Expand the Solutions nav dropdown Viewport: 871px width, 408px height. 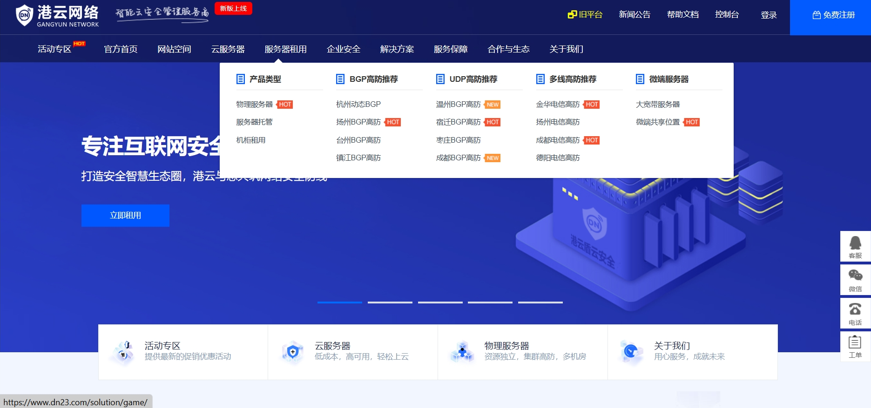point(397,49)
